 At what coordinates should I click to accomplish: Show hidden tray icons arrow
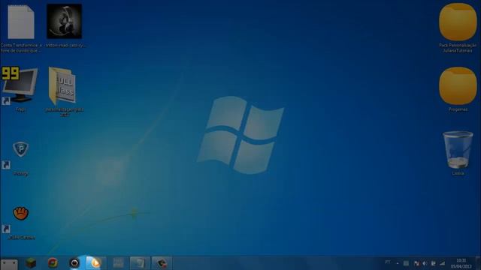coord(398,263)
